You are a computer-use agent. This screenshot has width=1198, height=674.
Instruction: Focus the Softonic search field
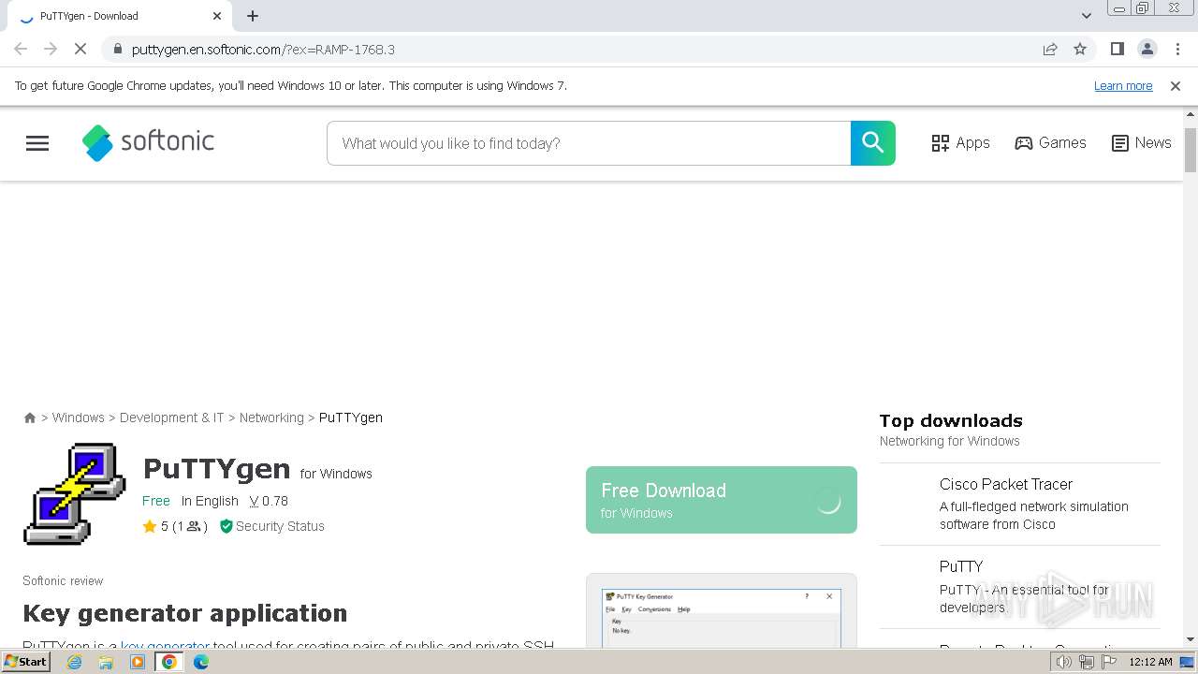pyautogui.click(x=589, y=143)
